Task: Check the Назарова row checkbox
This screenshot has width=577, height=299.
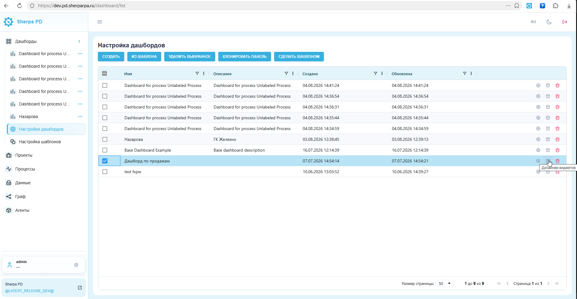Action: 105,139
